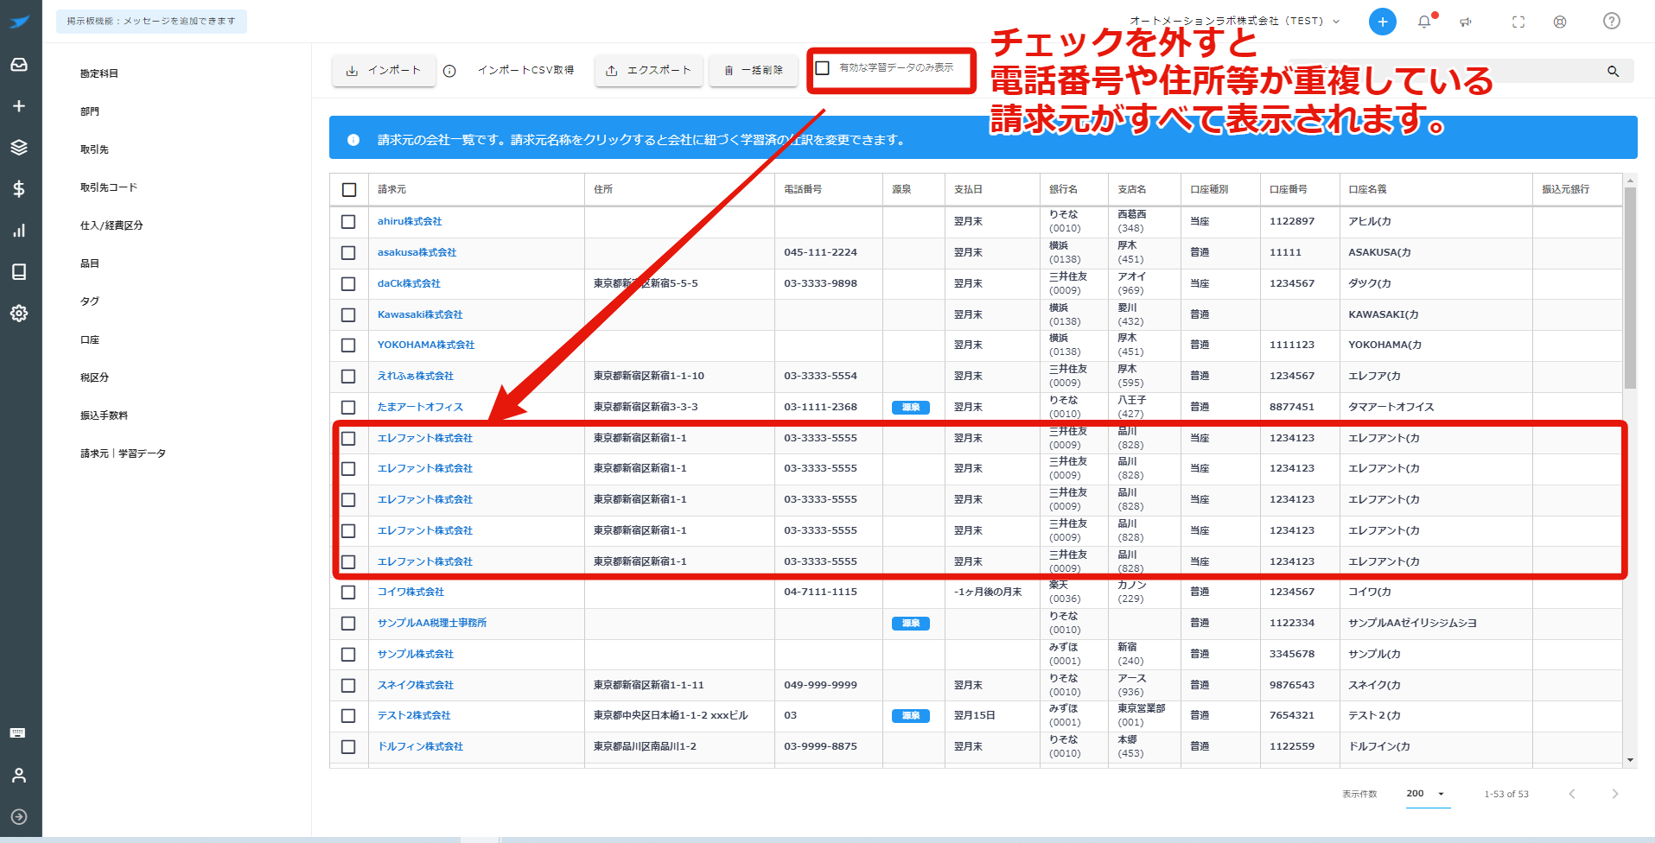Click the table vertical scrollbar thumb

click(x=1630, y=288)
